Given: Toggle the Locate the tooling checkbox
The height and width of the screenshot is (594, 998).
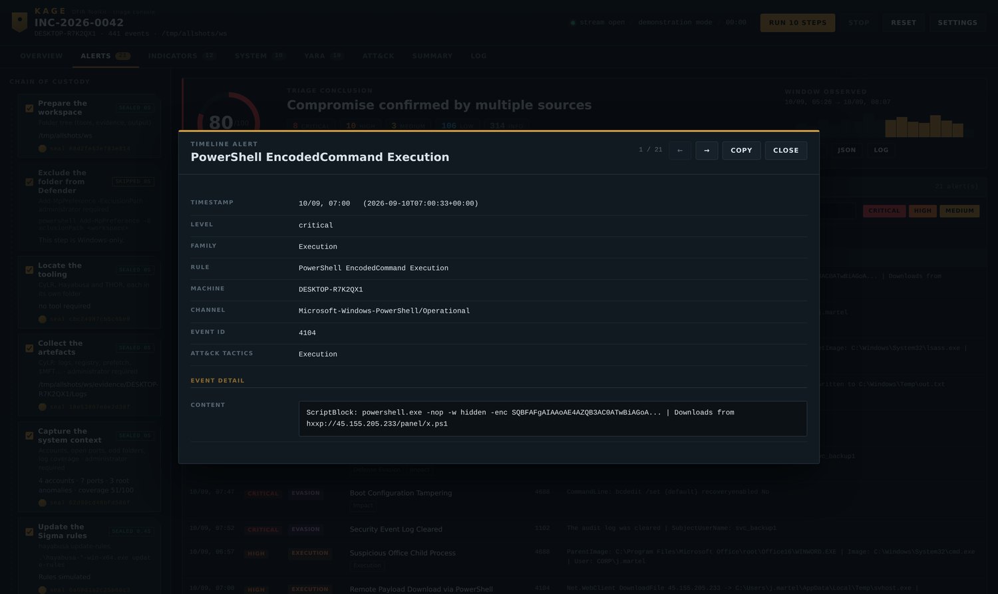Looking at the screenshot, I should click(29, 270).
